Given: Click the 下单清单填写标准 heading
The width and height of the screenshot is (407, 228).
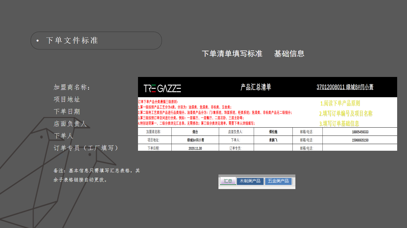Looking at the screenshot, I should [x=232, y=54].
